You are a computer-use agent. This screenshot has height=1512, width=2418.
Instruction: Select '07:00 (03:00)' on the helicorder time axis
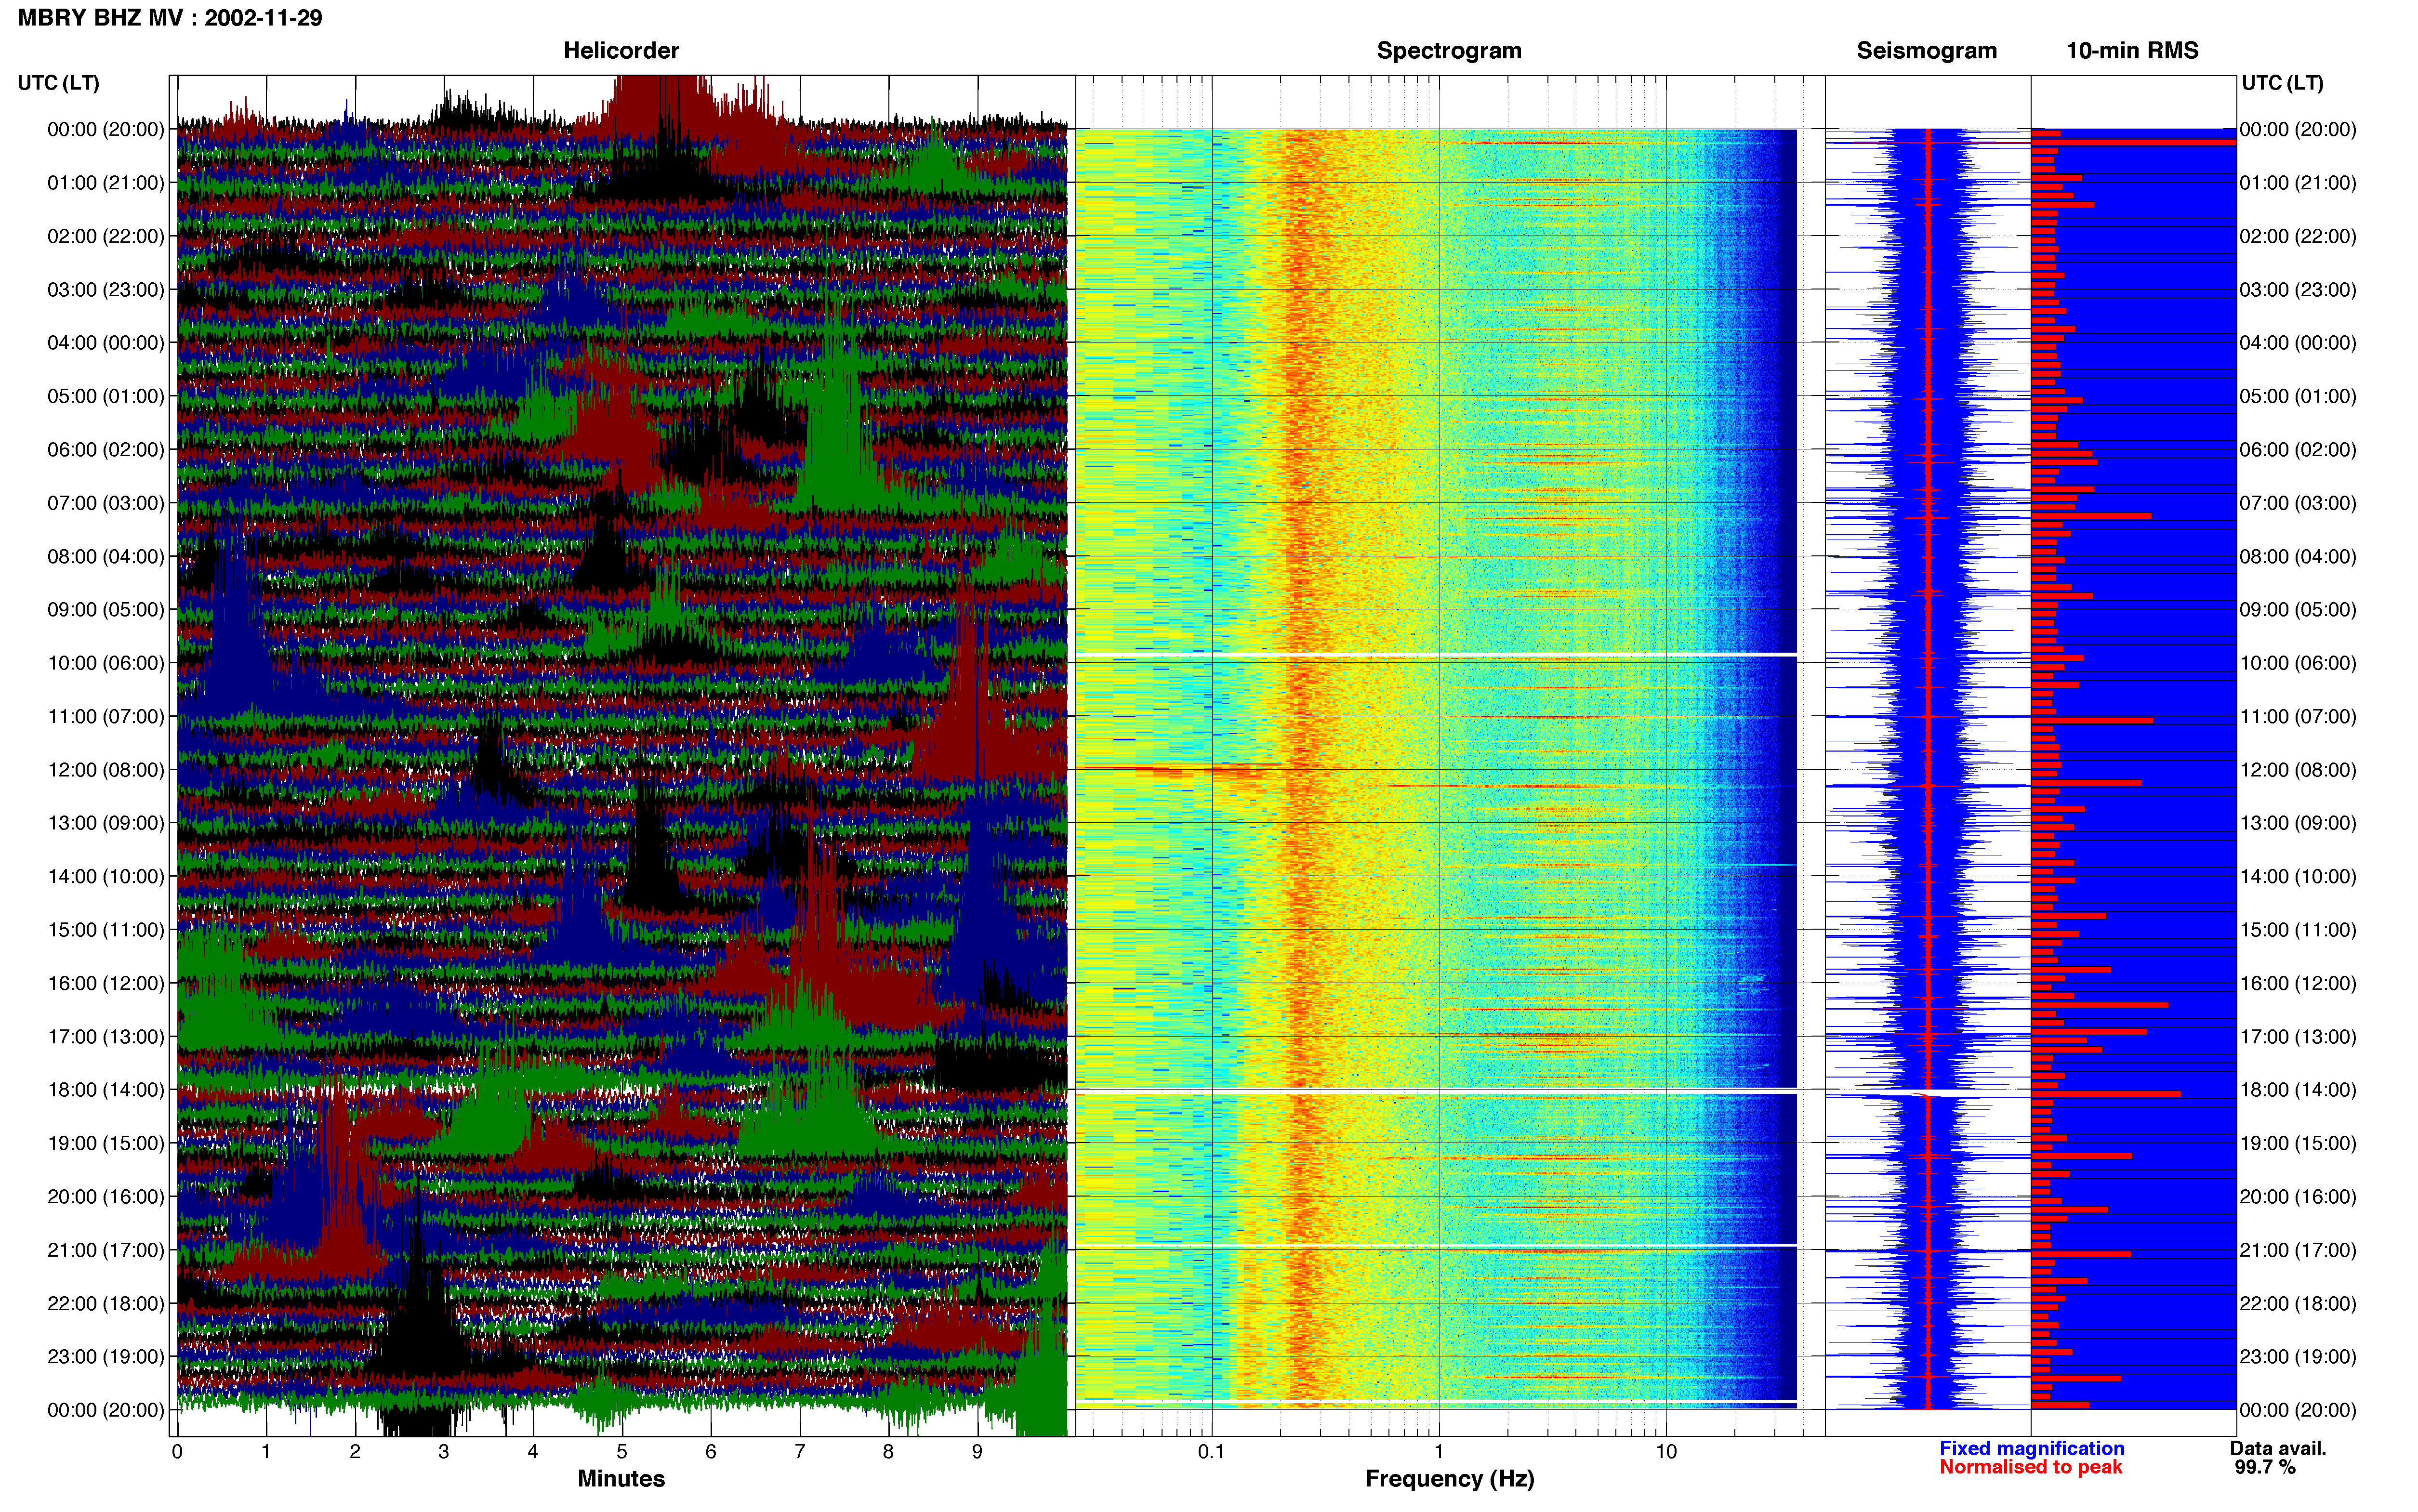click(106, 502)
